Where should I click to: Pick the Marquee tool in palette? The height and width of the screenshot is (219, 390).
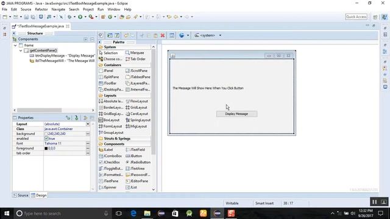(x=135, y=53)
